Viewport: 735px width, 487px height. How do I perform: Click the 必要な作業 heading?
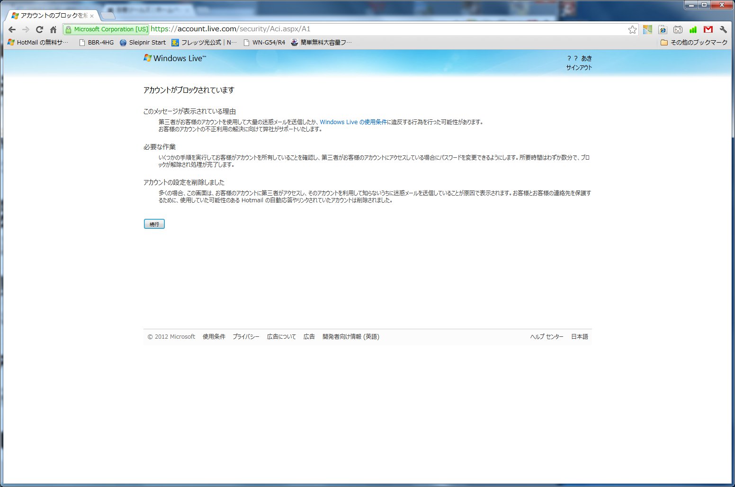click(160, 147)
